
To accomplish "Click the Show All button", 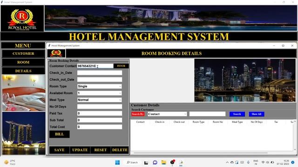I will [x=257, y=114].
